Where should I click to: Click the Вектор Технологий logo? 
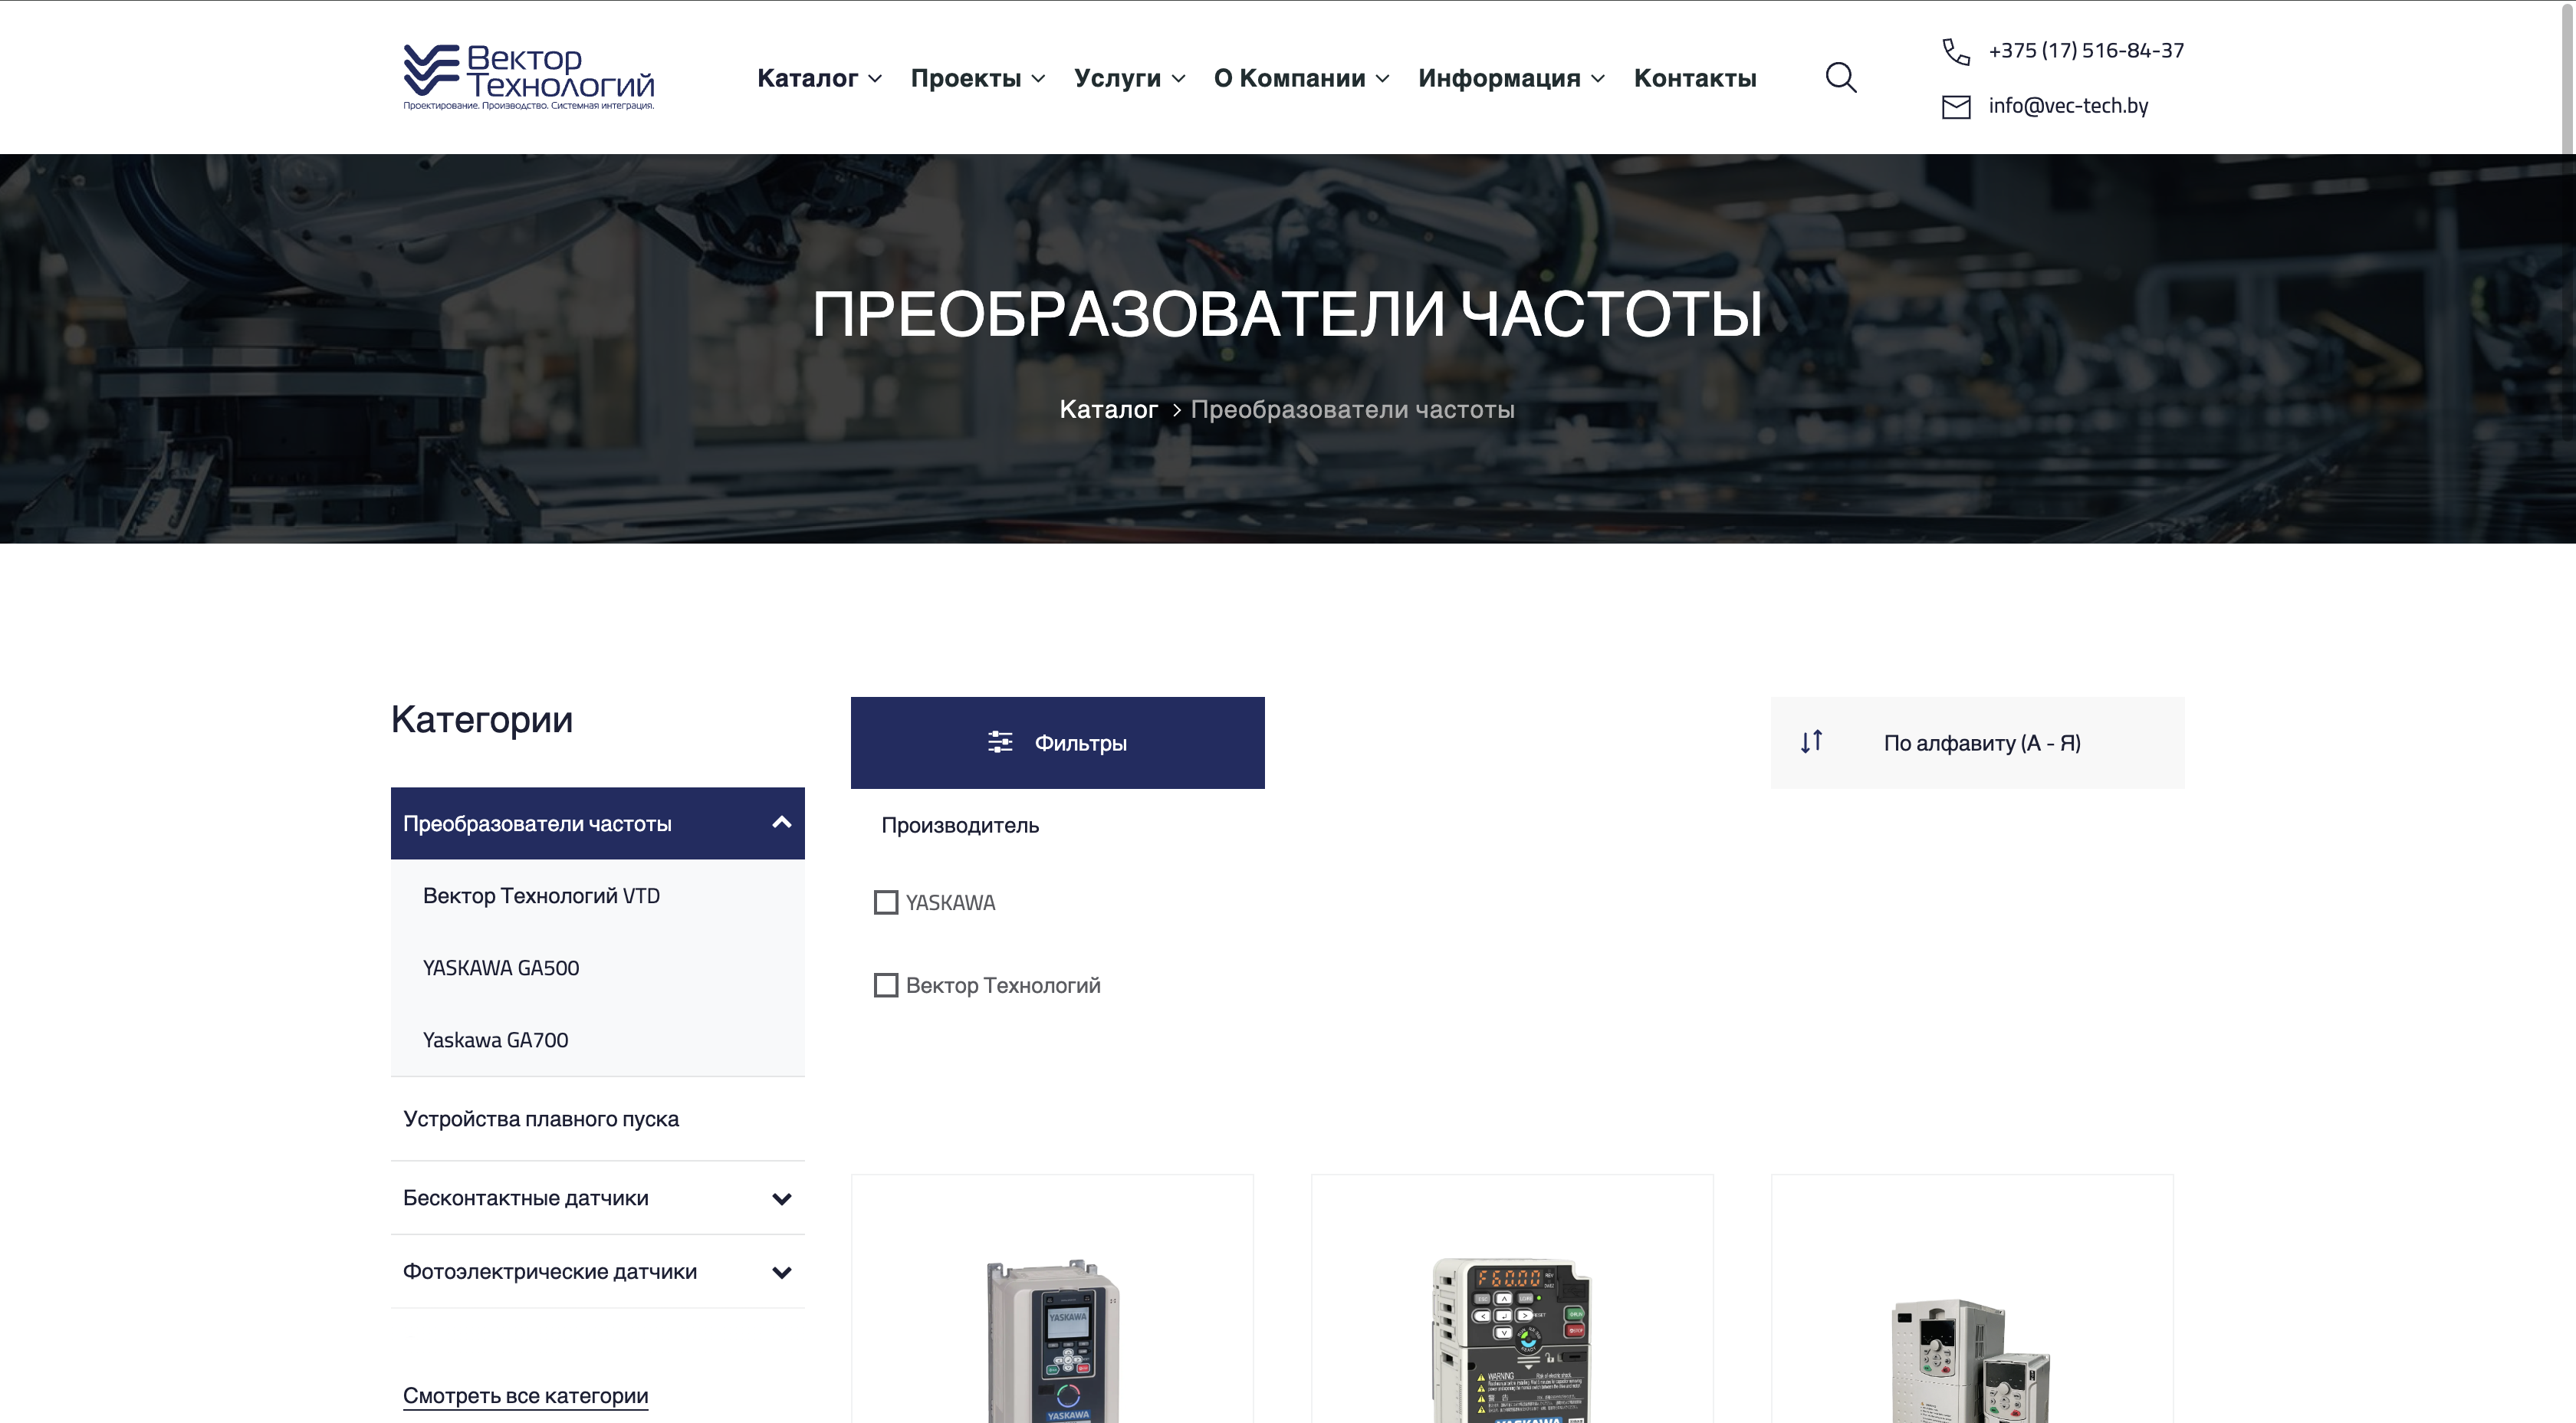click(528, 77)
